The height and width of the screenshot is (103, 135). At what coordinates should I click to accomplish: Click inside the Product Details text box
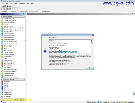[x=70, y=46]
